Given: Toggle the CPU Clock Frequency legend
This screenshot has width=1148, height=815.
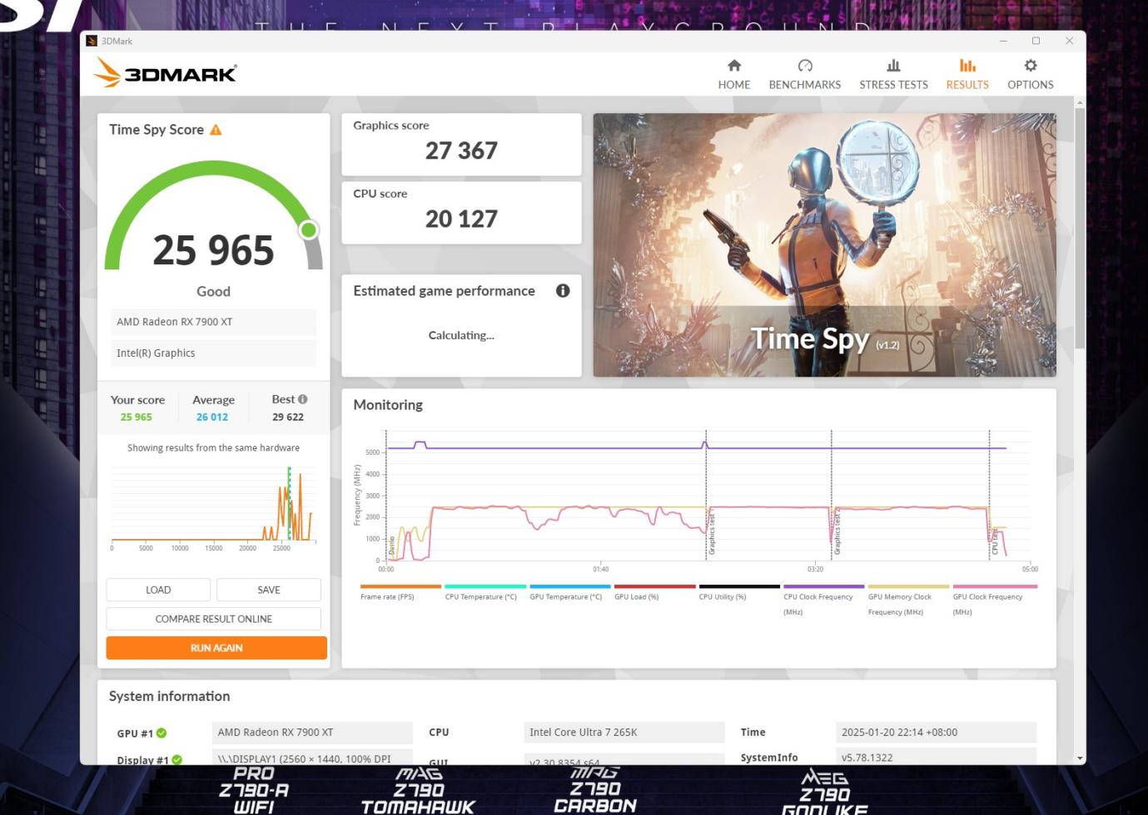Looking at the screenshot, I should (x=824, y=600).
